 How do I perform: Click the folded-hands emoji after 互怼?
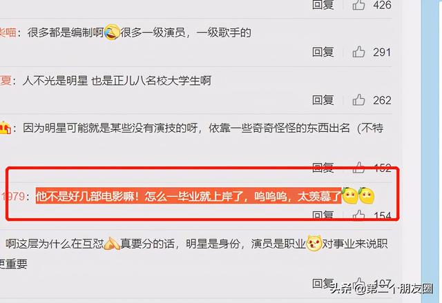pos(112,244)
